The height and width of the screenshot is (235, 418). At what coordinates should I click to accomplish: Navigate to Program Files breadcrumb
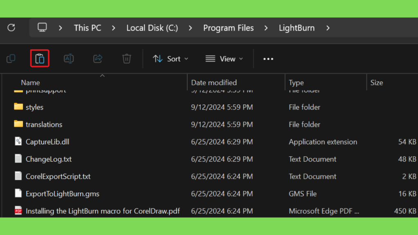(229, 28)
